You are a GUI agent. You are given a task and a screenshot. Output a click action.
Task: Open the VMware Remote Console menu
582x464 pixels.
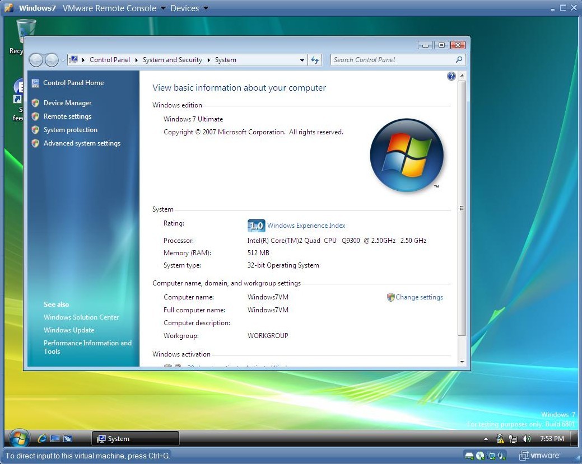tap(110, 8)
